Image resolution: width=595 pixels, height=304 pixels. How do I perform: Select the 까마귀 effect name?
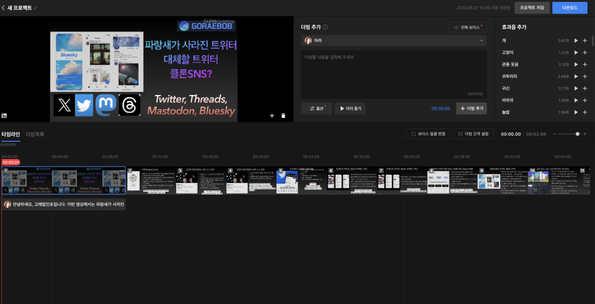(x=508, y=101)
